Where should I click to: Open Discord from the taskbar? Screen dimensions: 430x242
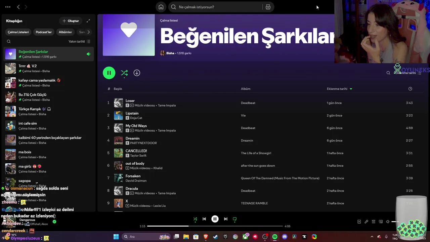click(x=285, y=237)
